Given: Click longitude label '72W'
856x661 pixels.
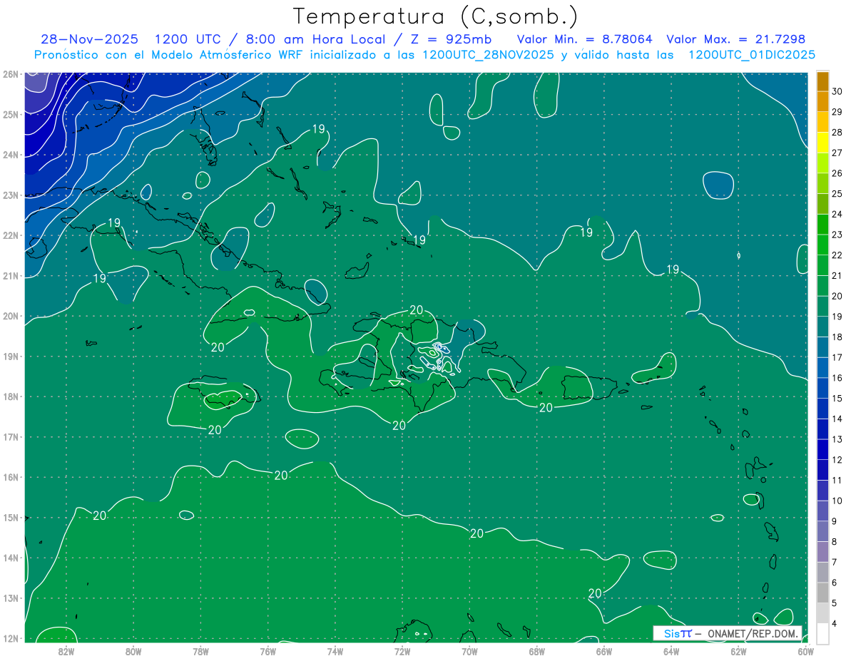Looking at the screenshot, I should click(402, 652).
